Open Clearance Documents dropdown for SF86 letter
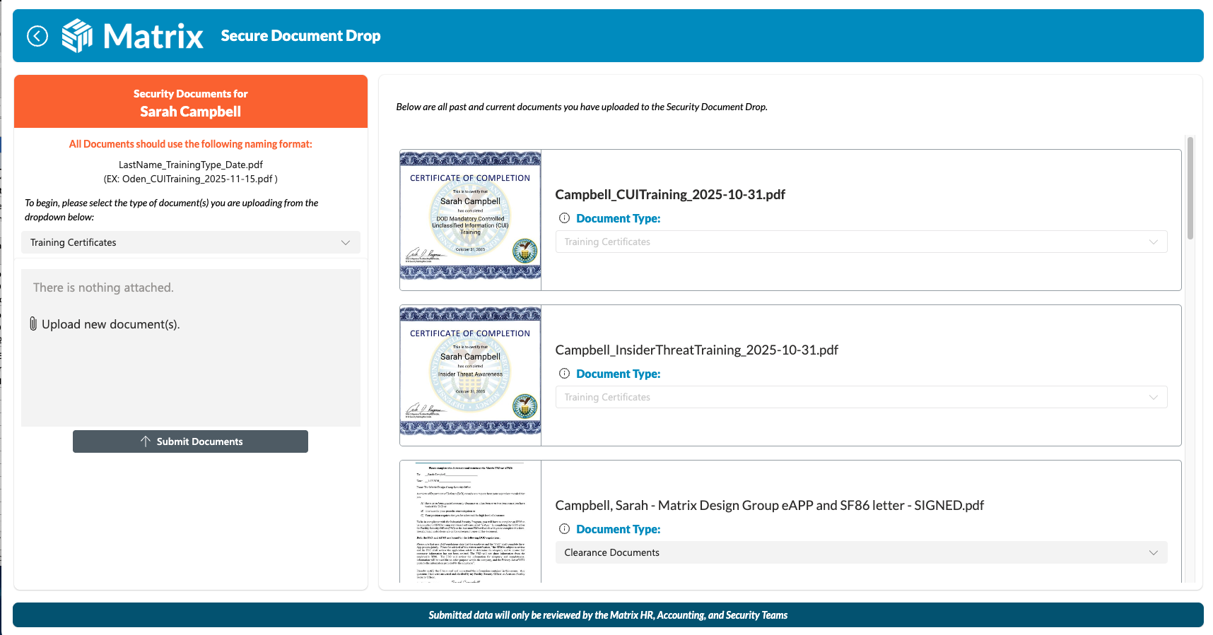Viewport: 1213px width, 635px height. pos(861,552)
